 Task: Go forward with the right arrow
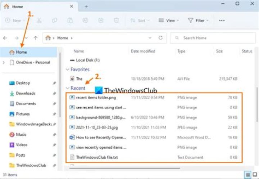click(16, 38)
